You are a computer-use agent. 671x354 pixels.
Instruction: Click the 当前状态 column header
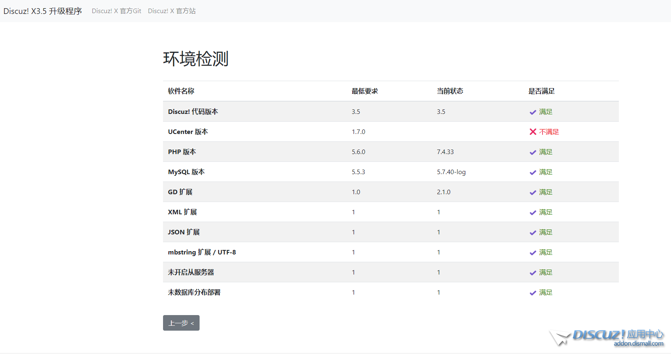point(450,91)
